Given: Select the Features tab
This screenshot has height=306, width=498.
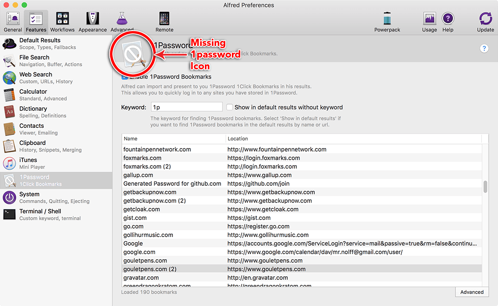Looking at the screenshot, I should point(36,20).
